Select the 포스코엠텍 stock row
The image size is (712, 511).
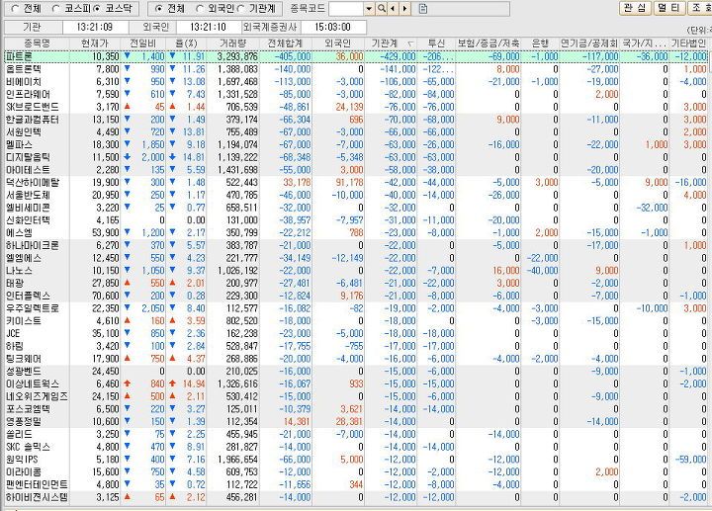pyautogui.click(x=356, y=409)
